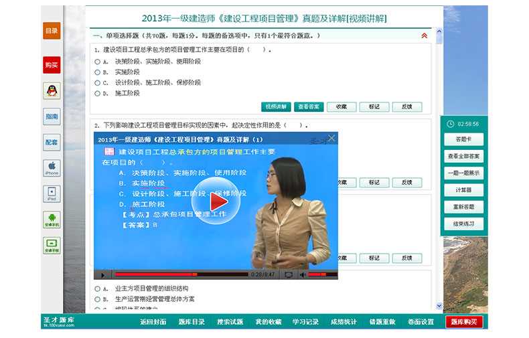Image resolution: width=529 pixels, height=338 pixels.
Task: Select option B 实施阶段 for question 1
Action: click(98, 72)
